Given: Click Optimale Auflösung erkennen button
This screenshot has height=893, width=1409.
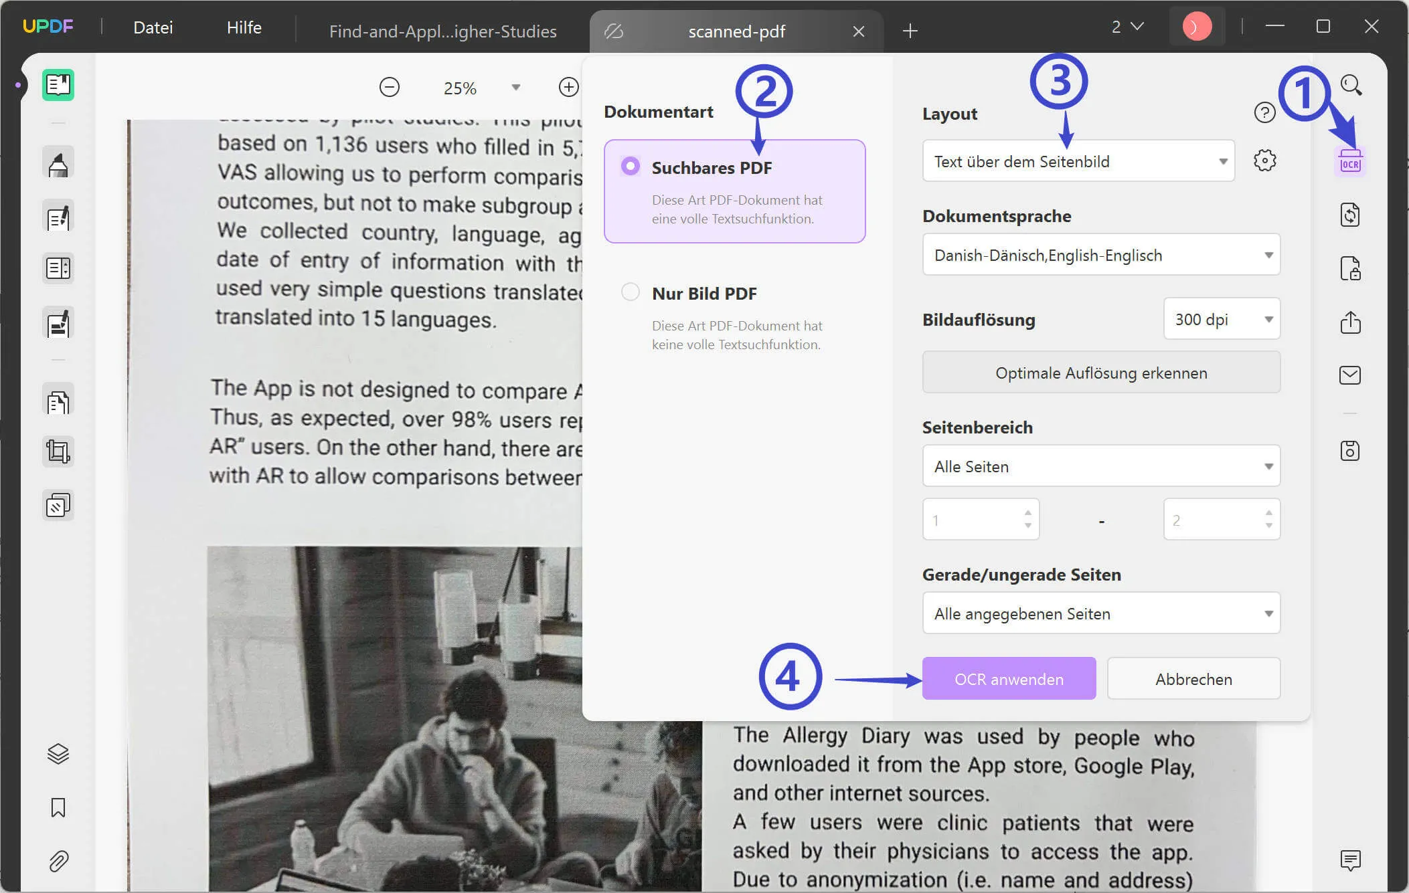Looking at the screenshot, I should tap(1100, 373).
